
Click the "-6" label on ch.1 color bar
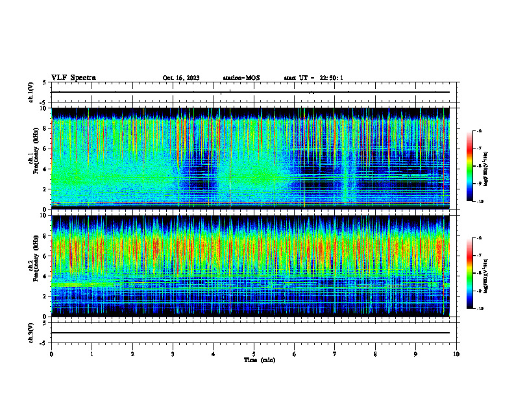pyautogui.click(x=479, y=130)
